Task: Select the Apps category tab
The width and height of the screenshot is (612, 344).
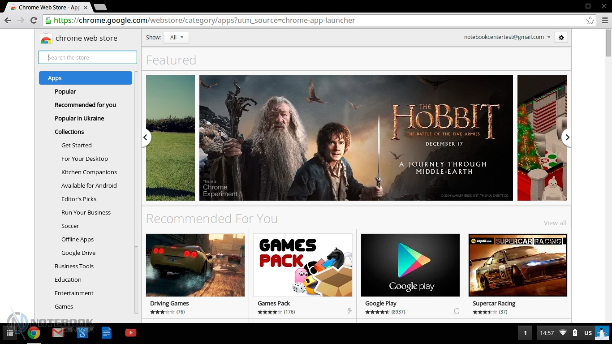Action: tap(85, 78)
